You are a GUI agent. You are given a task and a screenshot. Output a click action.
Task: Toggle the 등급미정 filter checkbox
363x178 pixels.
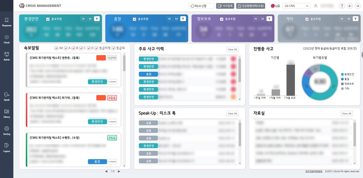(x=96, y=48)
